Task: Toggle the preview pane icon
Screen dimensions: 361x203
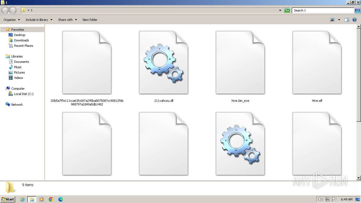Action: [x=347, y=20]
